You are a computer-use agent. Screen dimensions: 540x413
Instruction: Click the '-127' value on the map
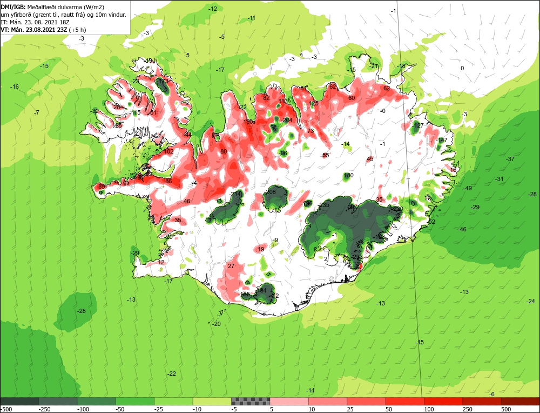pyautogui.click(x=418, y=125)
